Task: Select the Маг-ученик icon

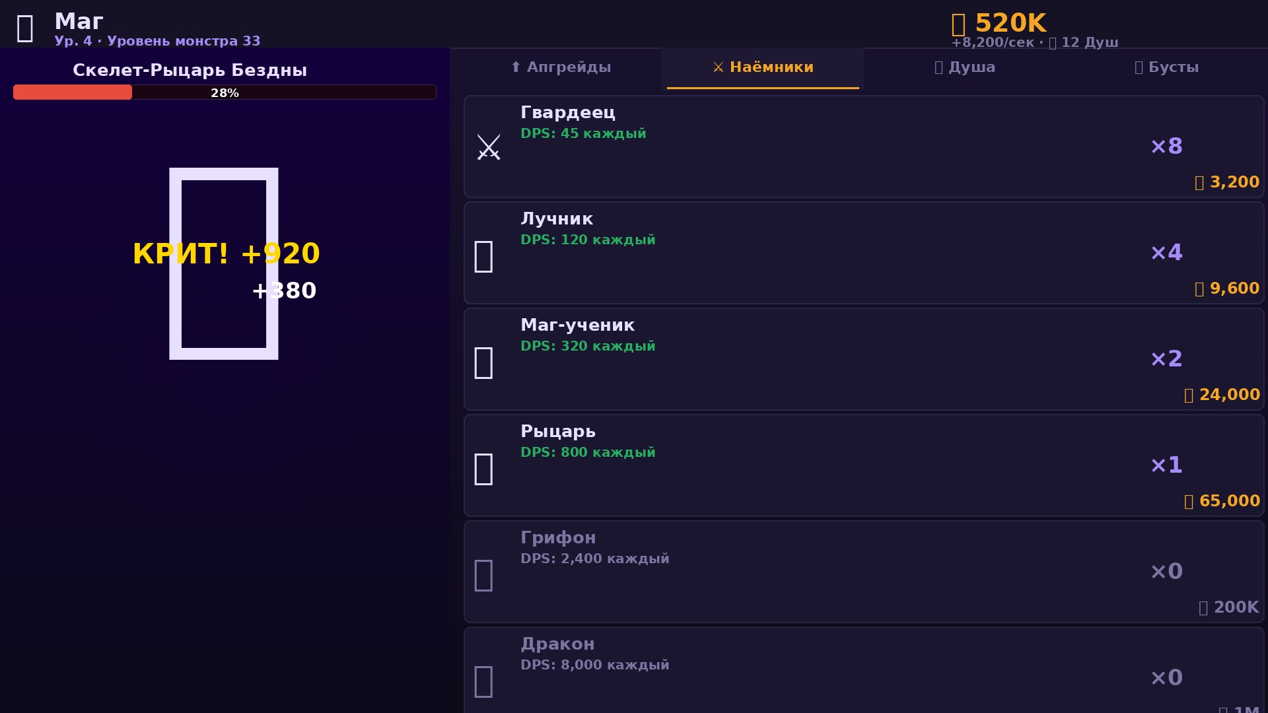Action: [x=484, y=360]
